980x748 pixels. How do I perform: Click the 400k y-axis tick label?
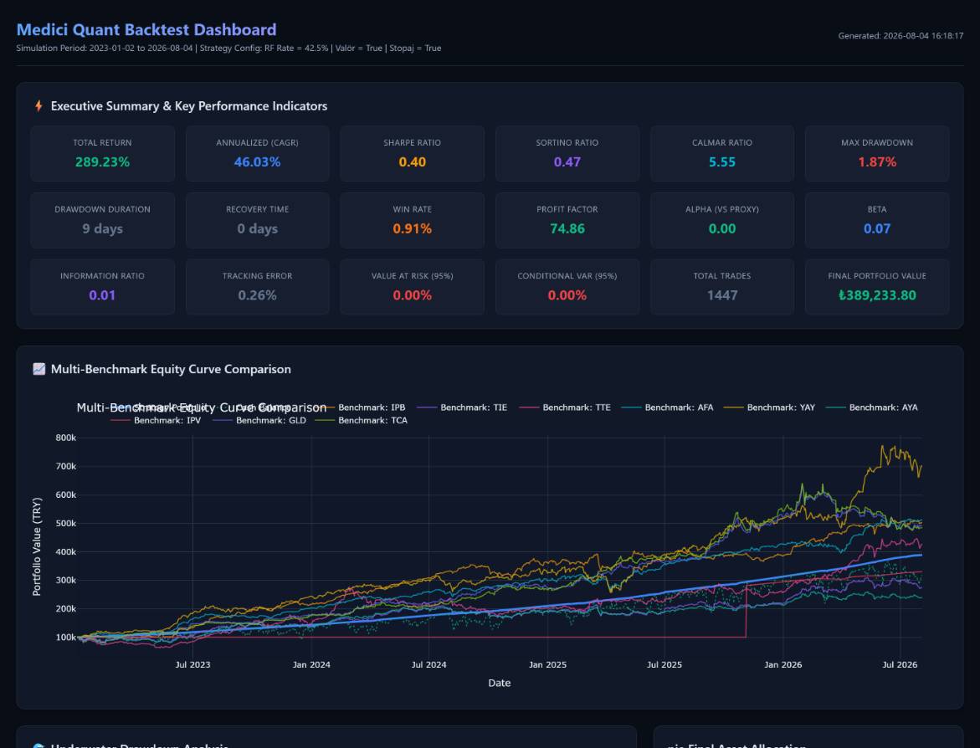65,551
